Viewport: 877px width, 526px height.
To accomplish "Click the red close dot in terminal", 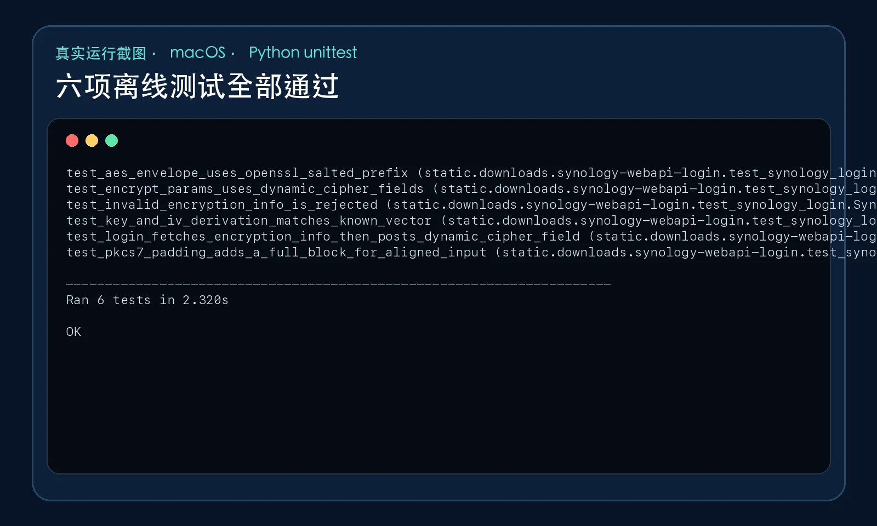I will 72,141.
